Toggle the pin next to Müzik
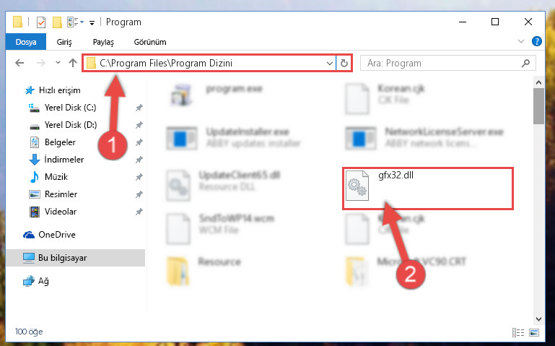Screen dimensions: 555x346 click(139, 177)
